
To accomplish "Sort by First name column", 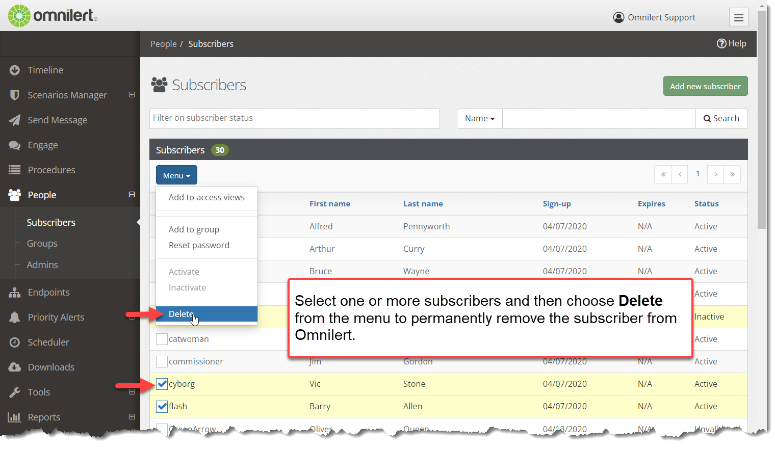I will click(x=330, y=203).
